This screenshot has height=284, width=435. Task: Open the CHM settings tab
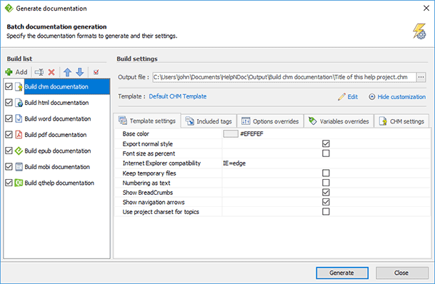[401, 121]
